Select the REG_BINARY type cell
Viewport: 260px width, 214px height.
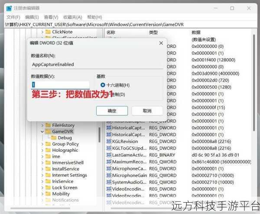[162, 155]
